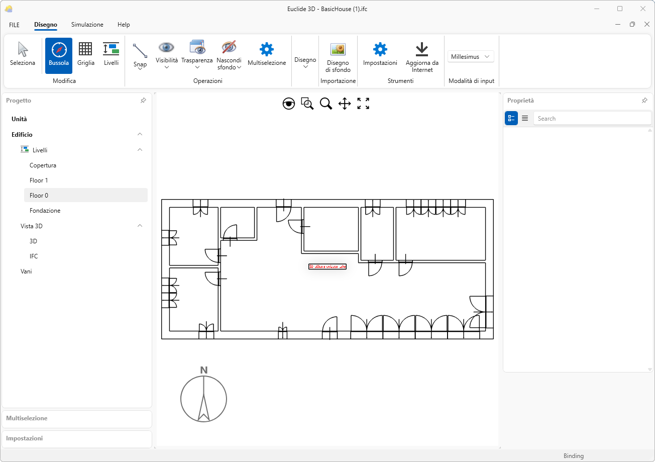
Task: Collapse the Vista 3D tree section
Action: tap(140, 226)
